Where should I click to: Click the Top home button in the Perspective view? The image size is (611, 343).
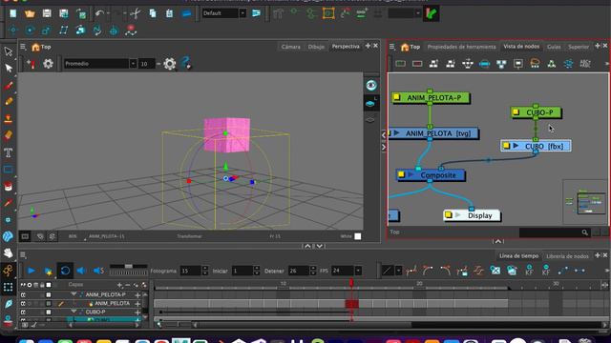[41, 47]
